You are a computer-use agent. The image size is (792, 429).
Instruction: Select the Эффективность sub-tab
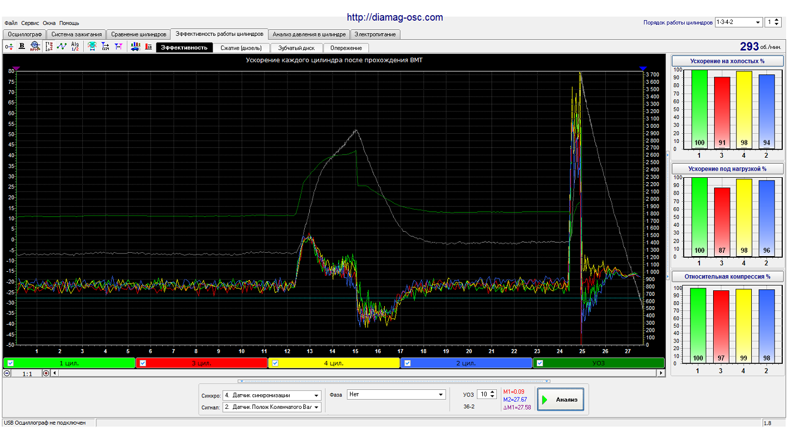(x=185, y=48)
